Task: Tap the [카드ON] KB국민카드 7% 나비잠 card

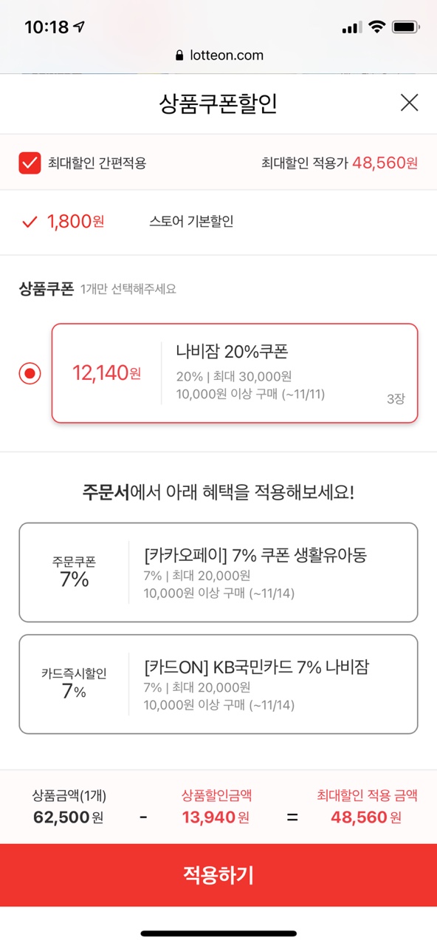Action: 218,684
